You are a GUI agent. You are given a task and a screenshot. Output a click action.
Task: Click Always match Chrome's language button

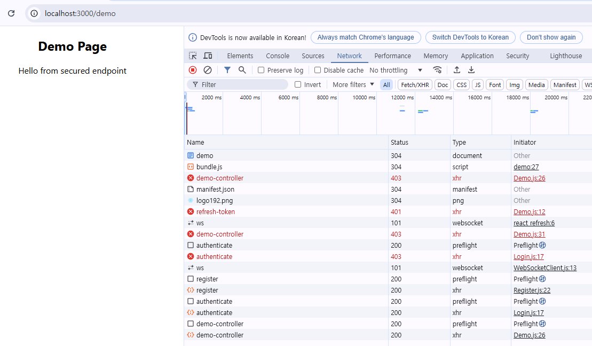point(366,37)
